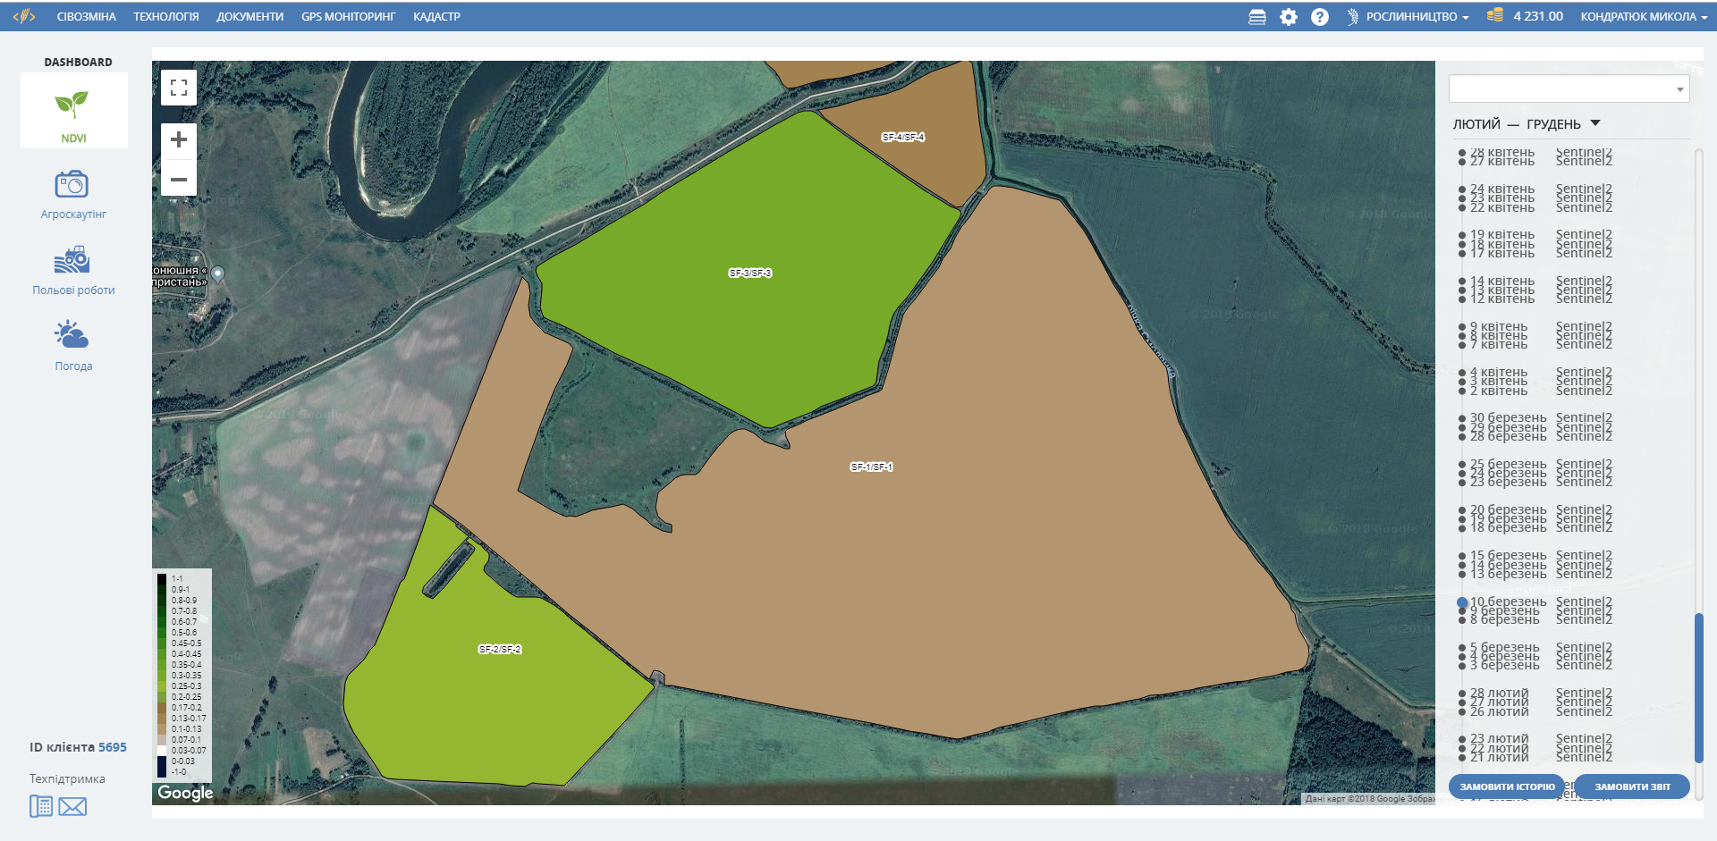The width and height of the screenshot is (1717, 841).
Task: Click the ЗАМОВИТИ ЗВІТ button
Action: pyautogui.click(x=1632, y=786)
